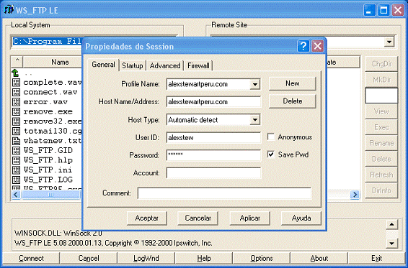This screenshot has width=408, height=268.
Task: Click the Comment input field
Action: coord(224,193)
